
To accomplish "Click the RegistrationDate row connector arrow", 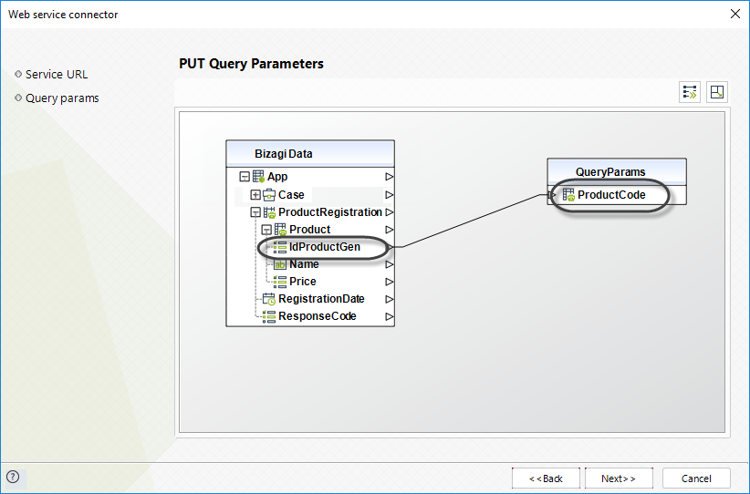I will coord(390,299).
